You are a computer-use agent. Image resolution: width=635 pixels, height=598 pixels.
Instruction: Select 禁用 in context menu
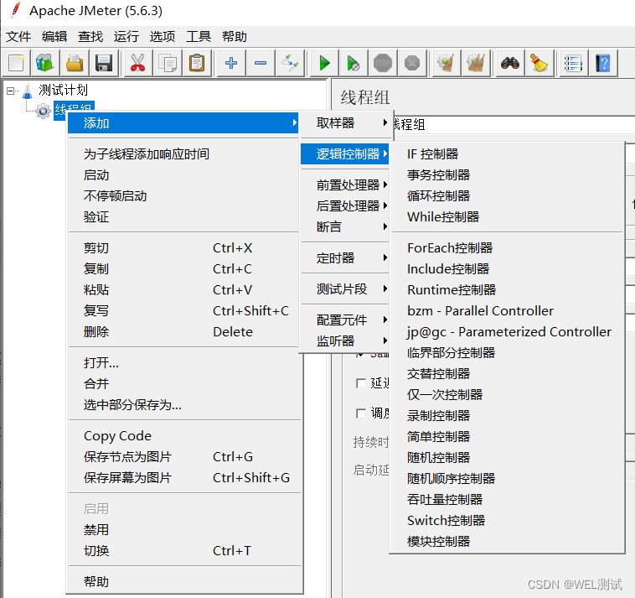[183, 530]
